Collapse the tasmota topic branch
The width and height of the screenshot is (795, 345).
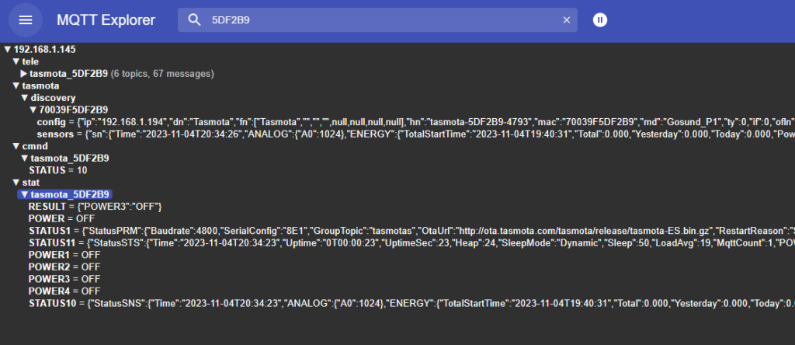click(16, 85)
